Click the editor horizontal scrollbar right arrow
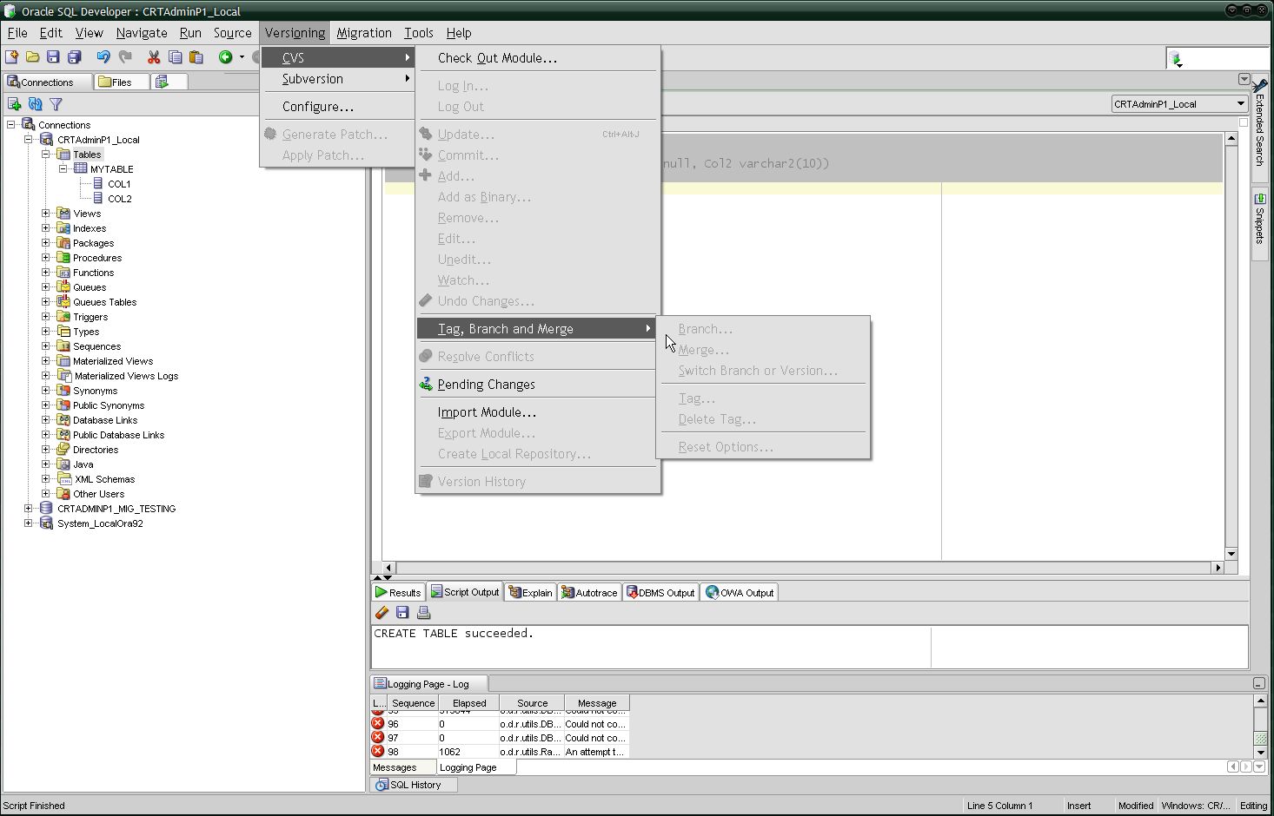 click(x=1218, y=568)
